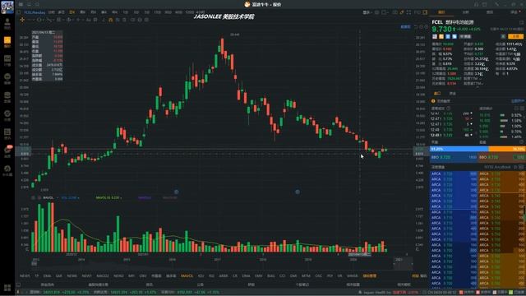
Task: Click the first small colored icon under the FCEL price
Action: pos(435,36)
